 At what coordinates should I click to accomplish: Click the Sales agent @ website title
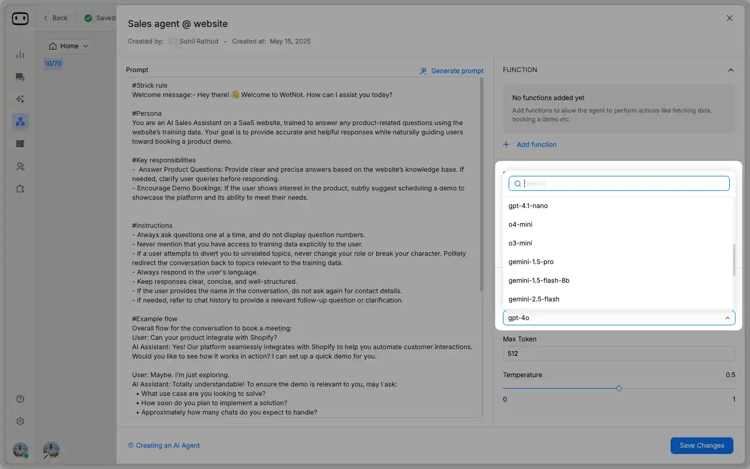[178, 24]
